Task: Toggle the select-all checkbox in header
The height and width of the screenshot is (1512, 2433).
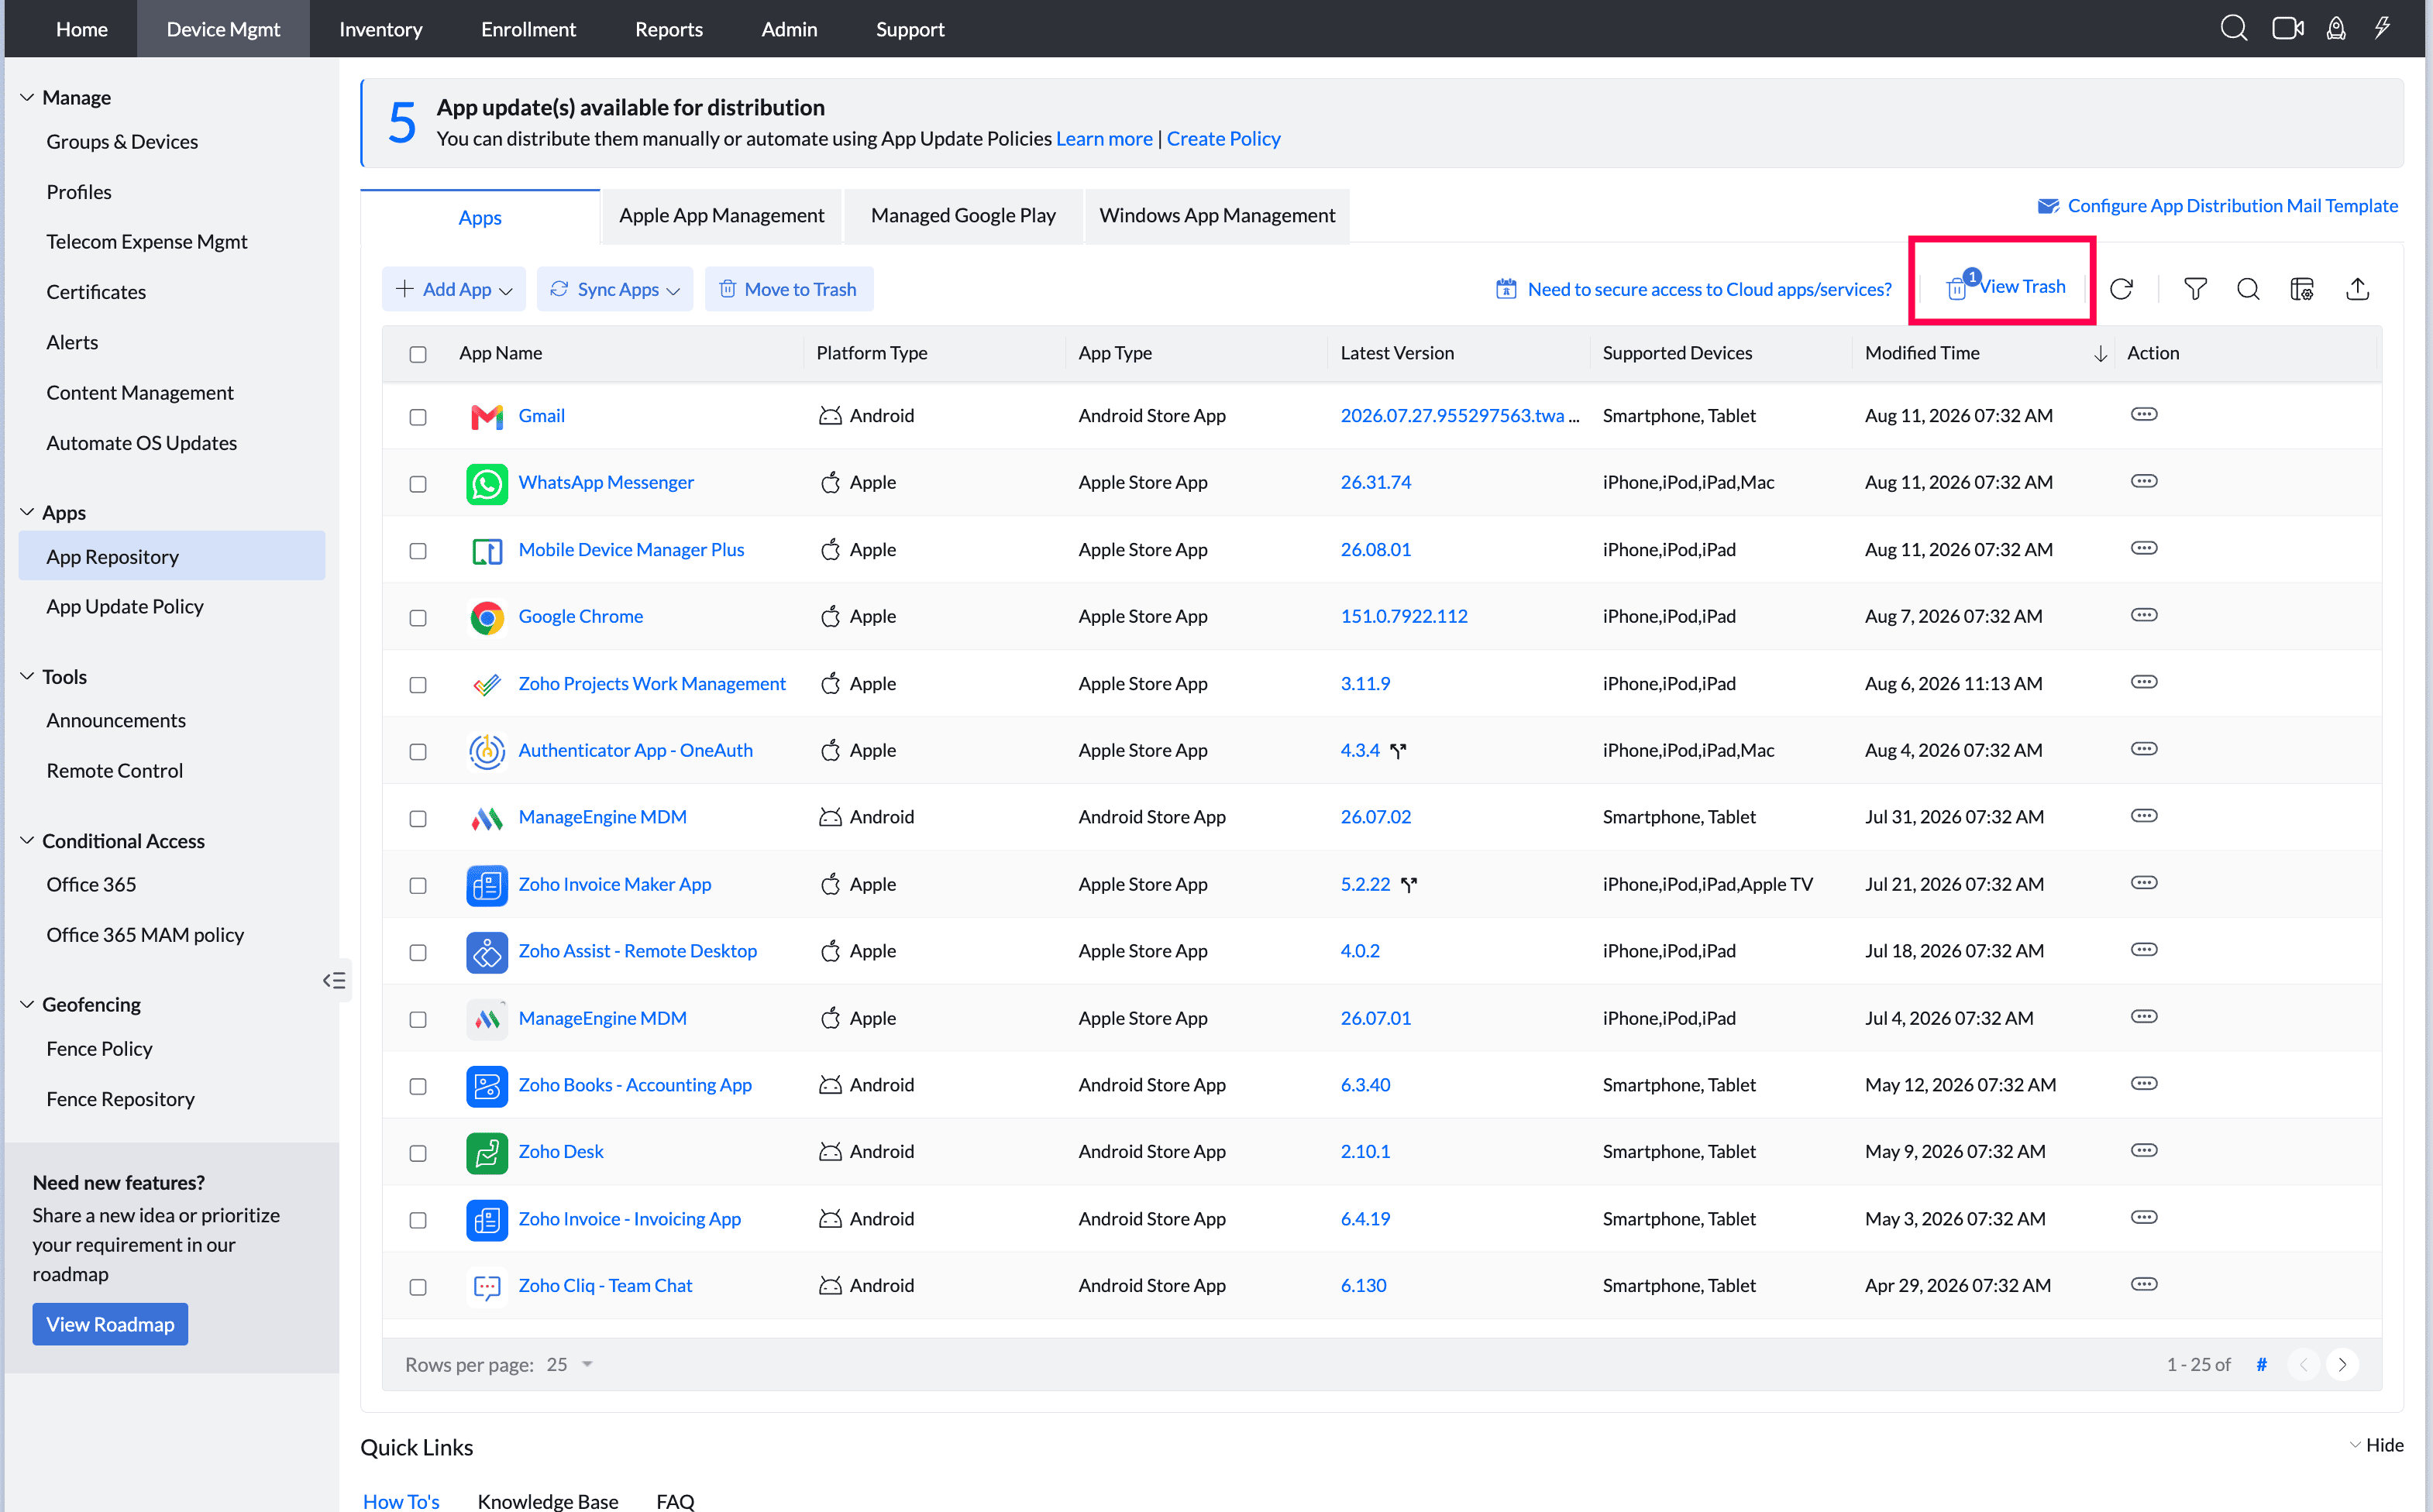Action: coord(418,354)
